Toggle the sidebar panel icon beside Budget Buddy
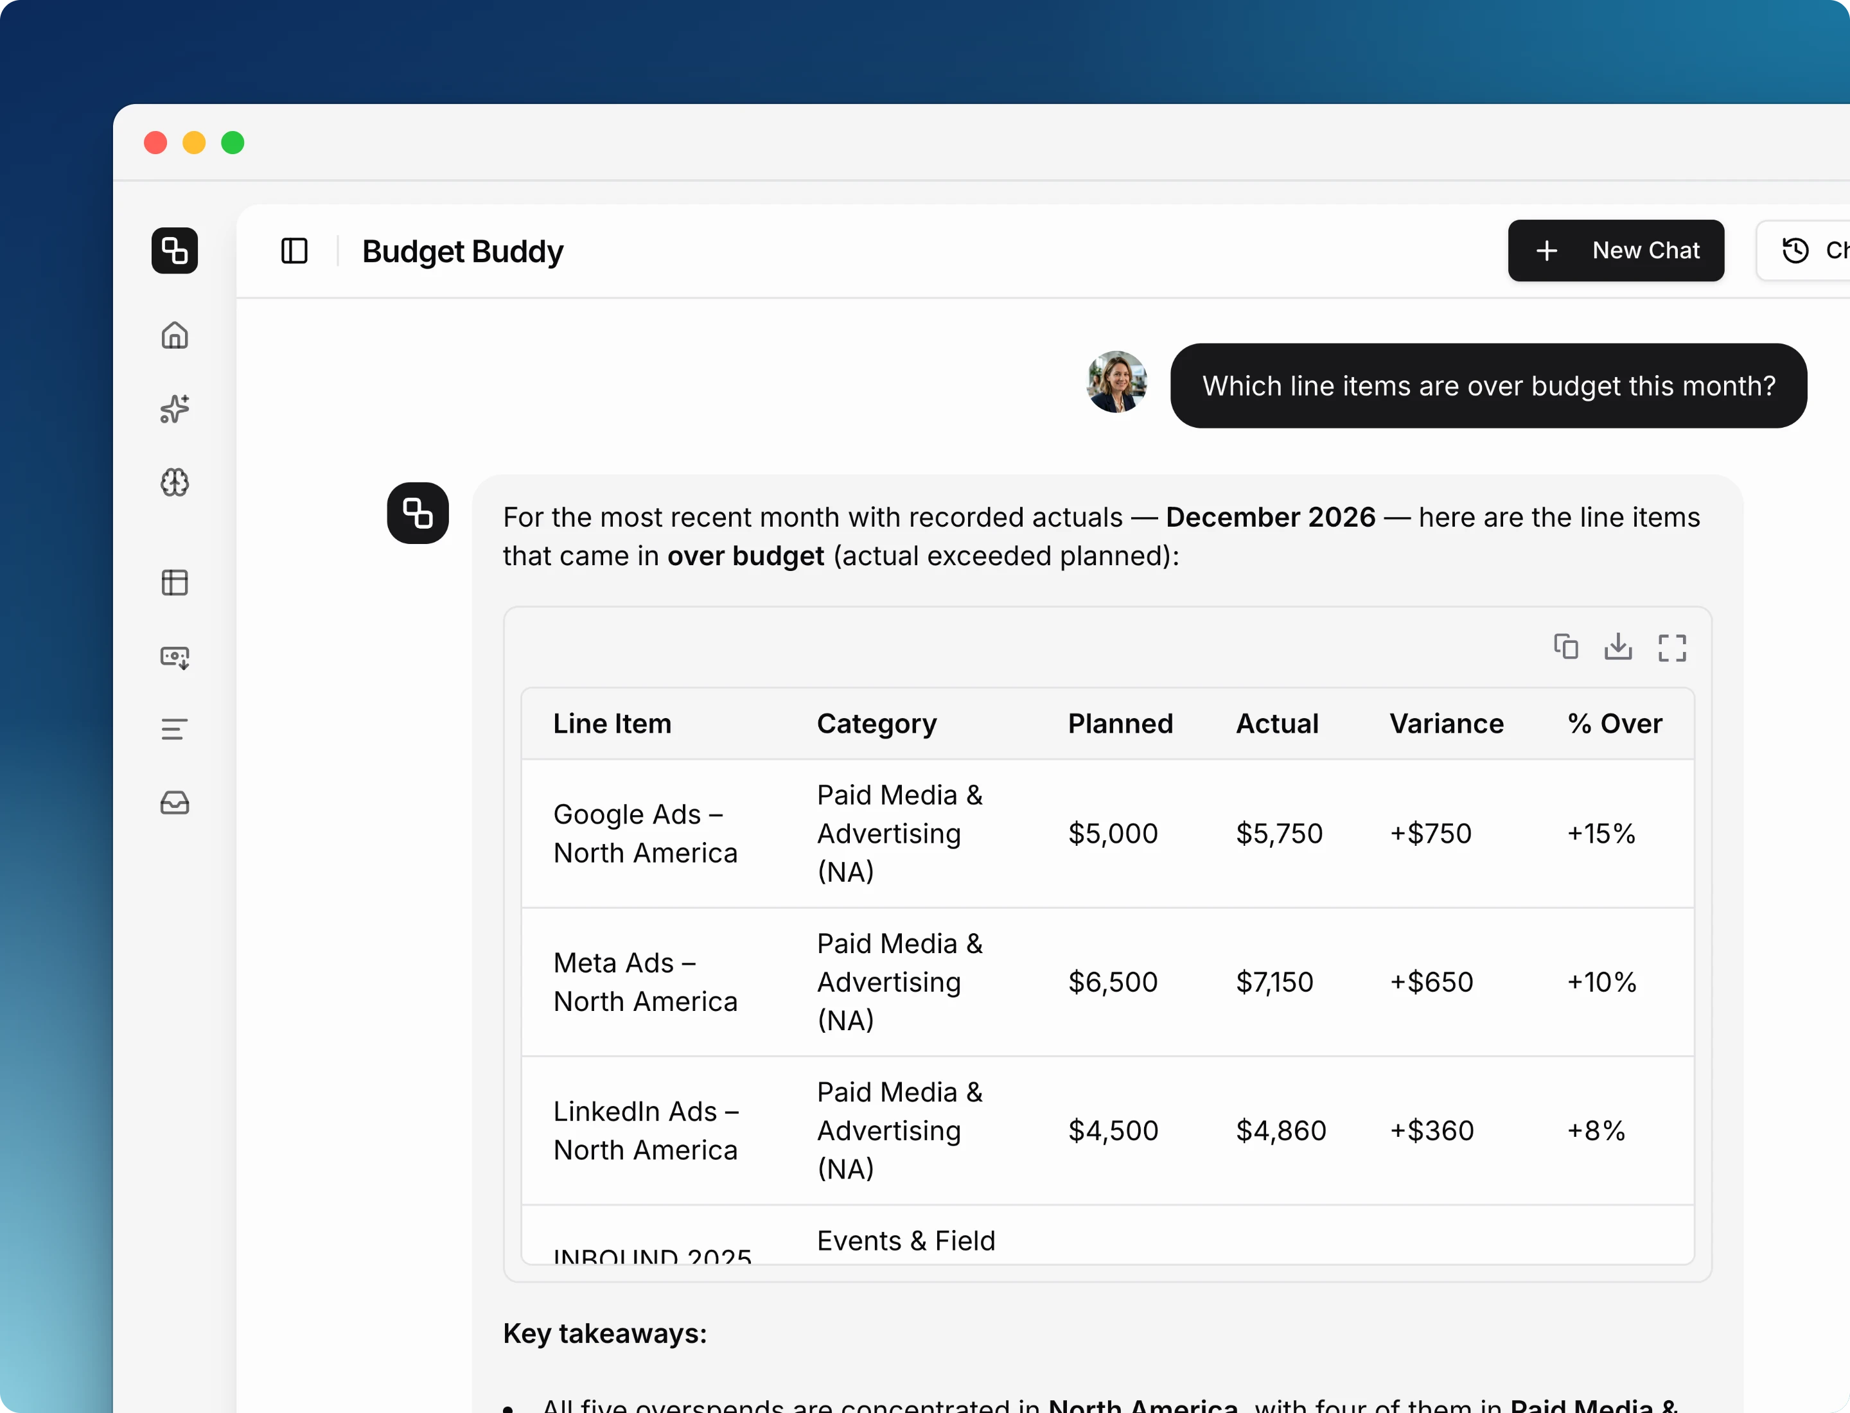 [294, 250]
